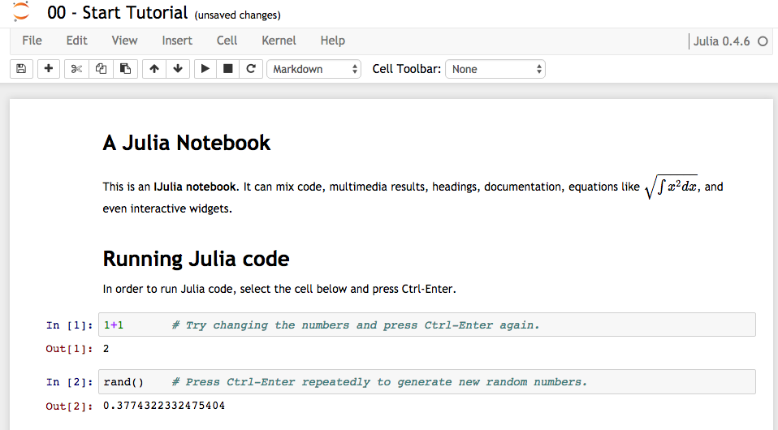Click the kernel idle indicator circle
Viewport: 778px width, 430px height.
(x=763, y=41)
